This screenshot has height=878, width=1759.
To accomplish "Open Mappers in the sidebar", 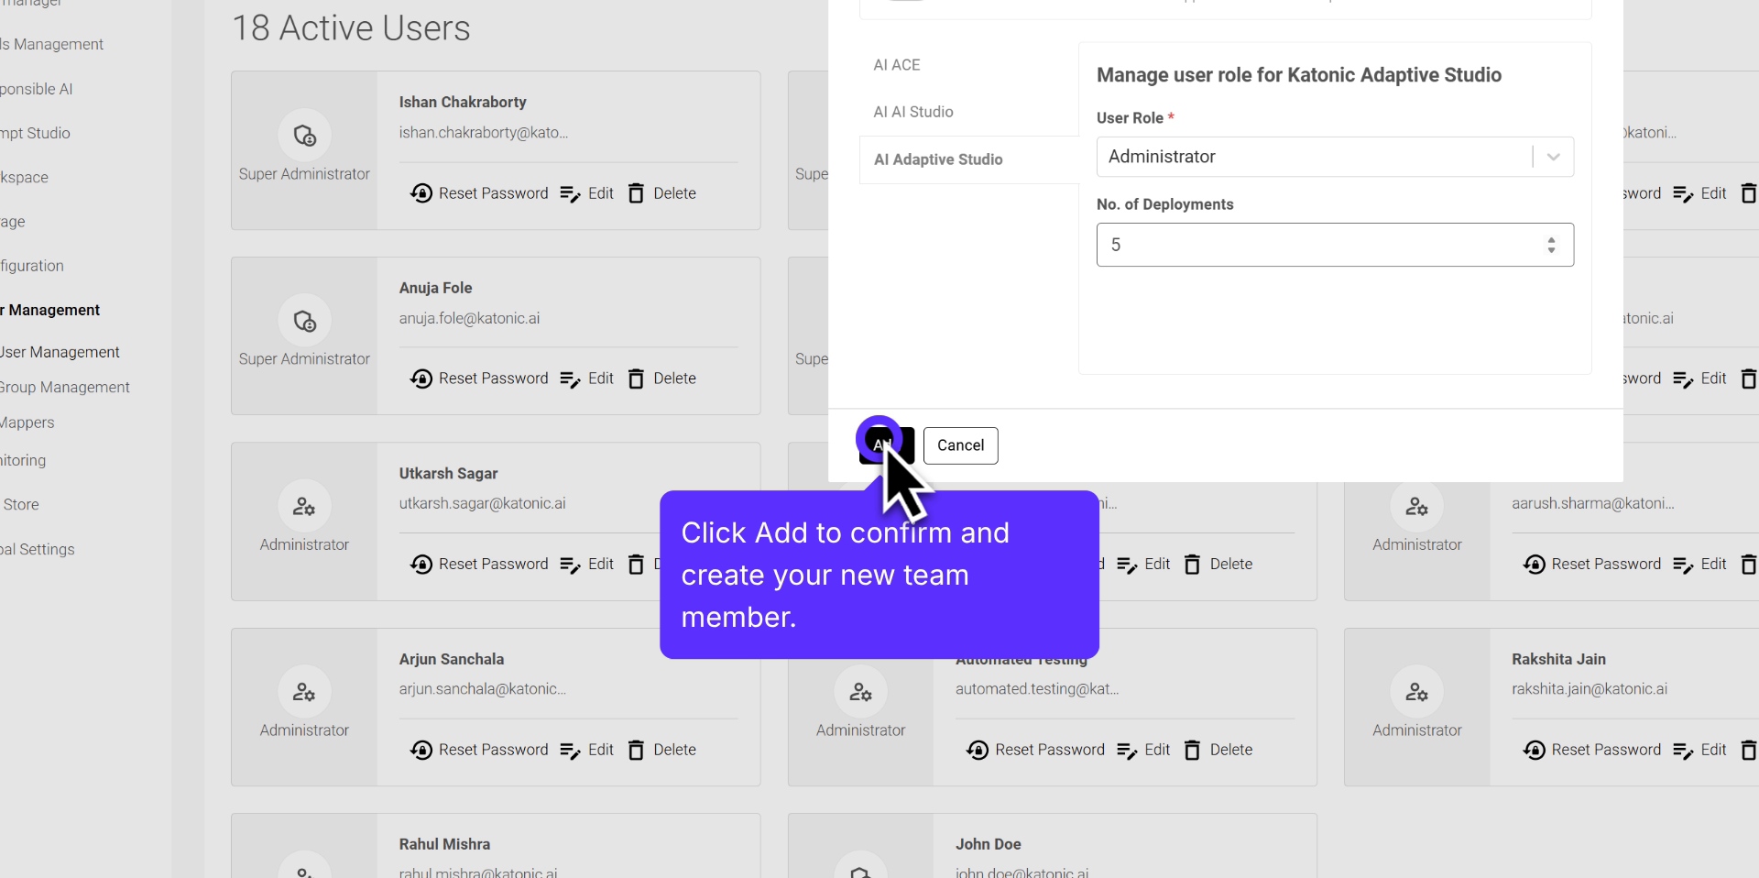I will pyautogui.click(x=27, y=423).
